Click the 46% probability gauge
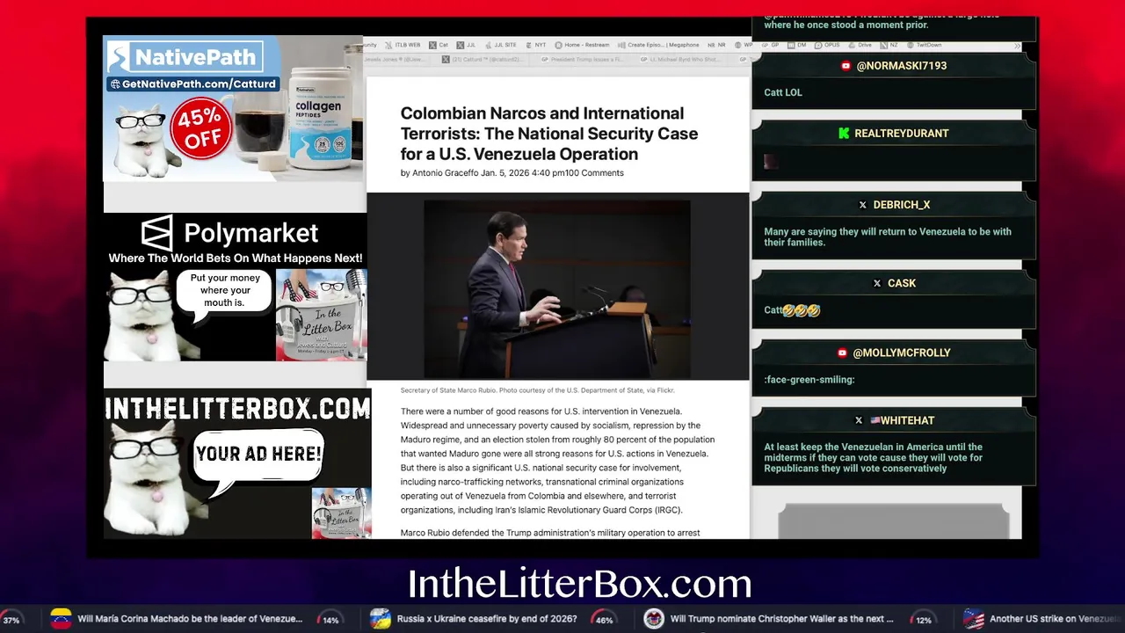The width and height of the screenshot is (1125, 633). tap(605, 619)
